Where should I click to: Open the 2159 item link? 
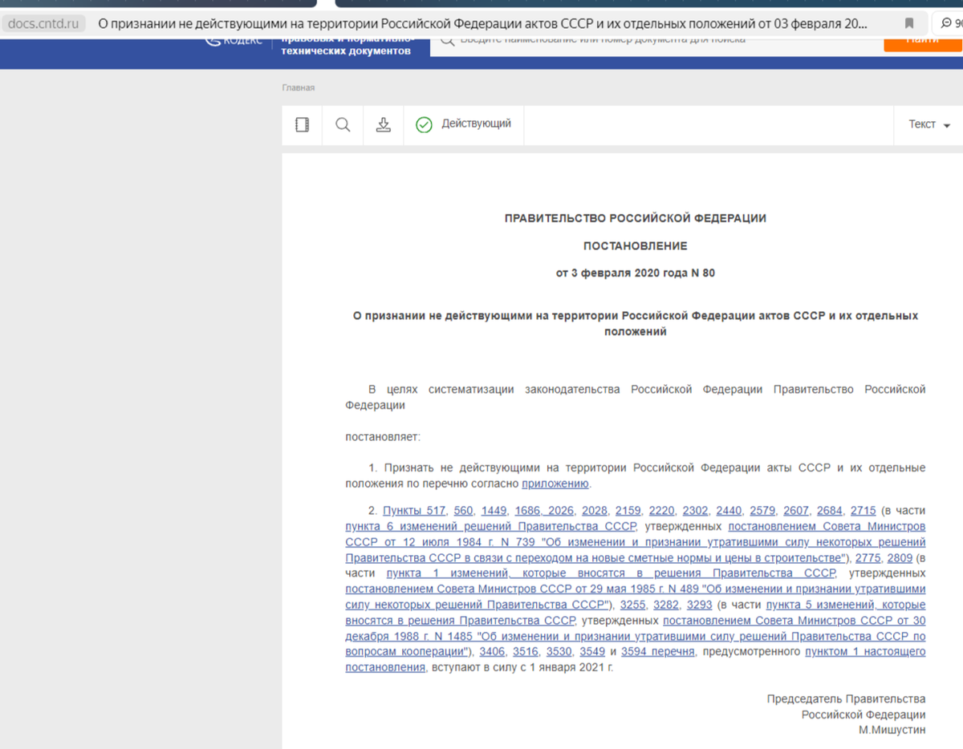628,511
